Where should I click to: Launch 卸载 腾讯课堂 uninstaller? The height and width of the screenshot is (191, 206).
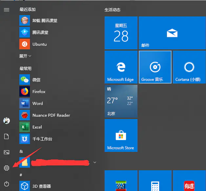tap(58, 20)
